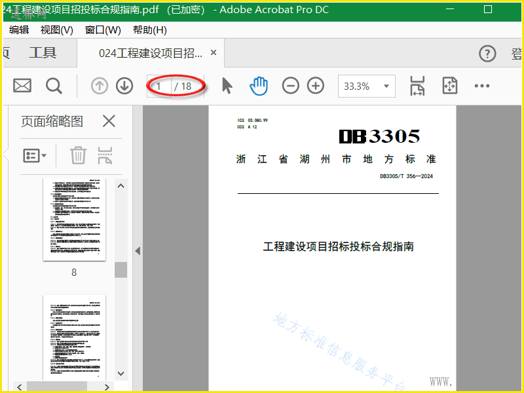
Task: Click the 页面缩略图 panel title
Action: pyautogui.click(x=52, y=121)
